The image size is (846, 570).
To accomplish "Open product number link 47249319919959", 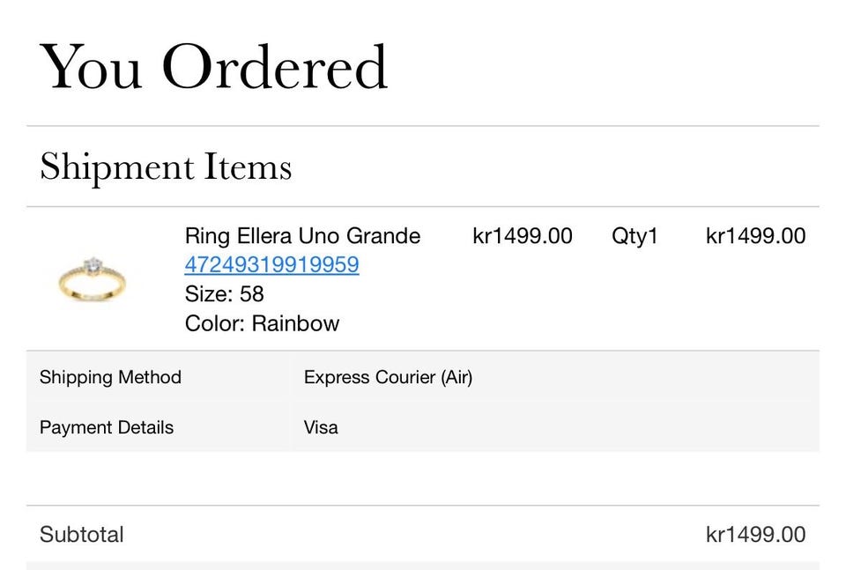I will (271, 265).
